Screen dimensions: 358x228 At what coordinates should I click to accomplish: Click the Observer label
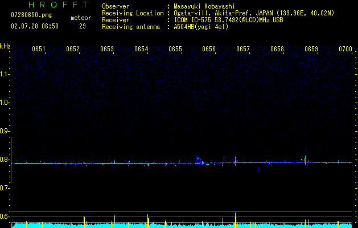pos(116,6)
